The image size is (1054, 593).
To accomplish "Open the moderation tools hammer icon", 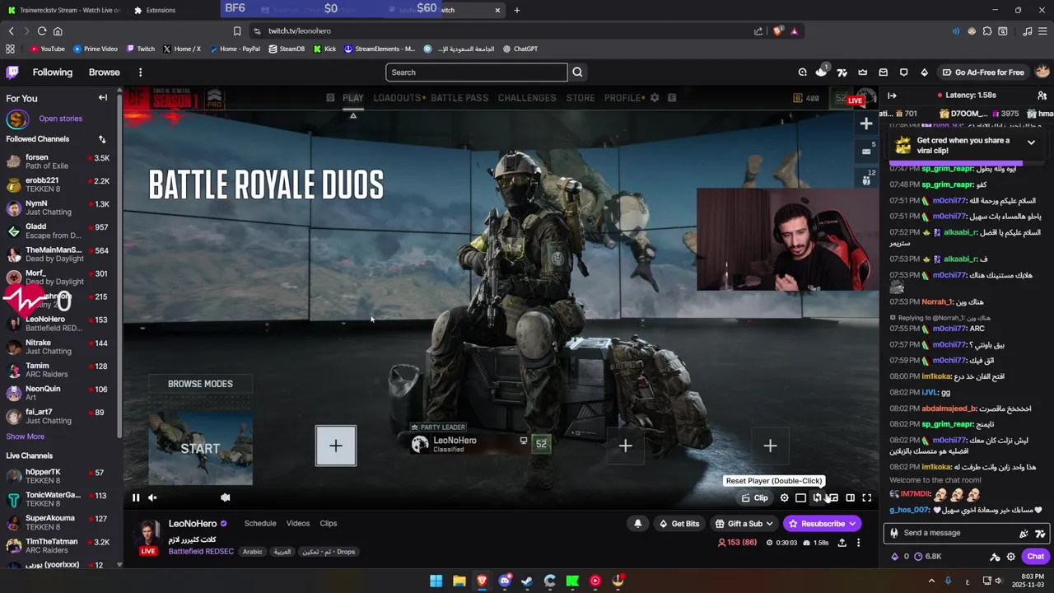I will coord(995,556).
